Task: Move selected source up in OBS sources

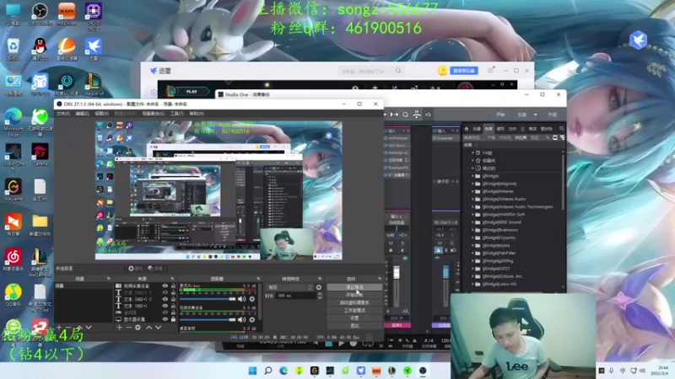Action: [149, 328]
